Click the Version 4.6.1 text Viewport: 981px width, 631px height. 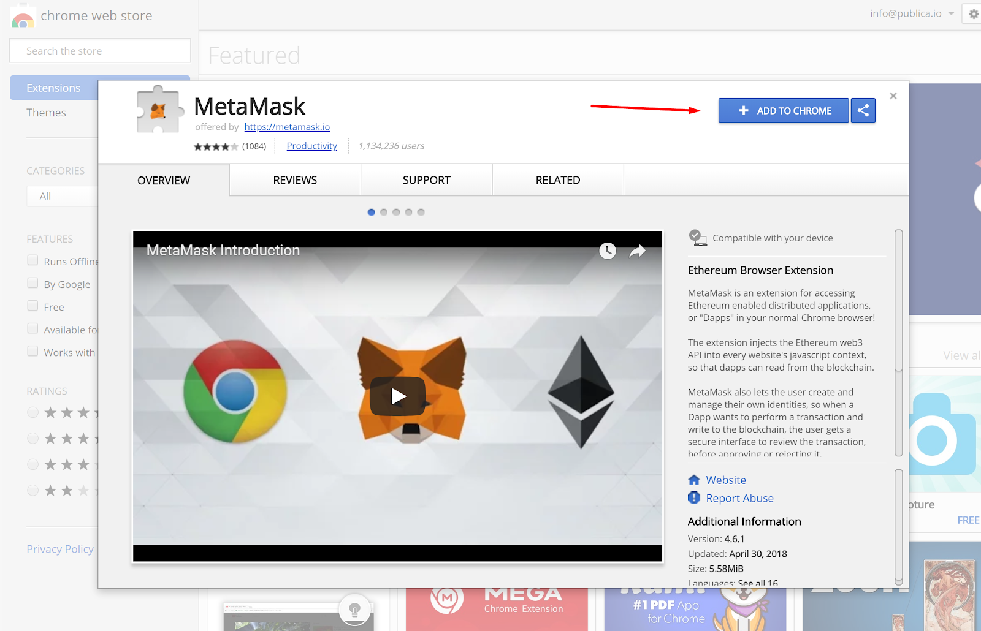716,539
